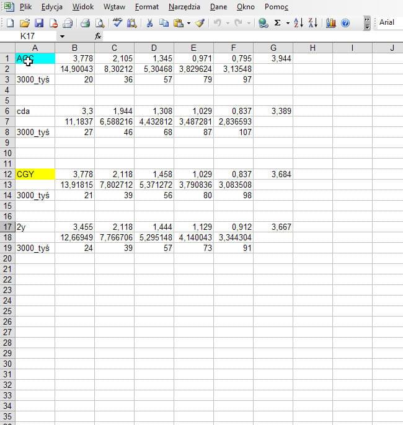Screen dimensions: 403x425
Task: Click the Permission restricted-document icon
Action: coord(53,23)
